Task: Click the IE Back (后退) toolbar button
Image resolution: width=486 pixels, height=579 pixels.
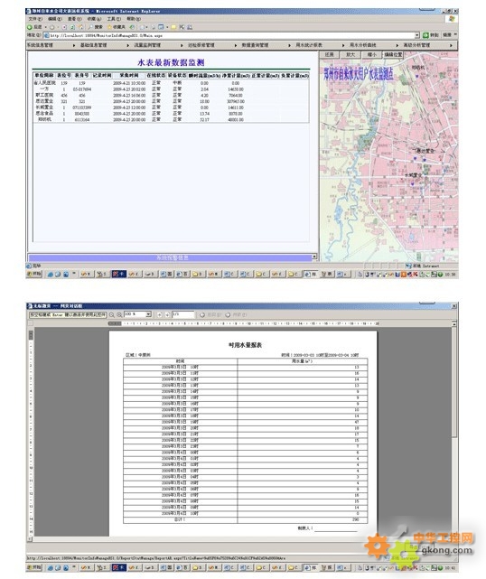Action: [x=35, y=27]
